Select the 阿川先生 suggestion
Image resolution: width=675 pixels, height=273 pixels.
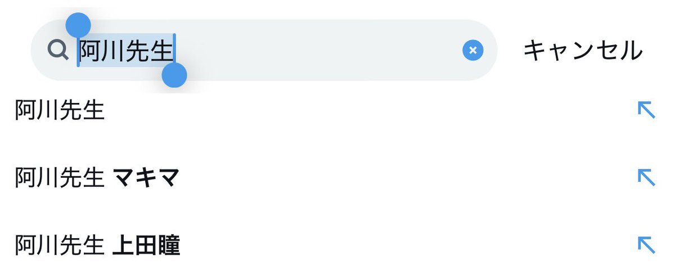point(60,110)
